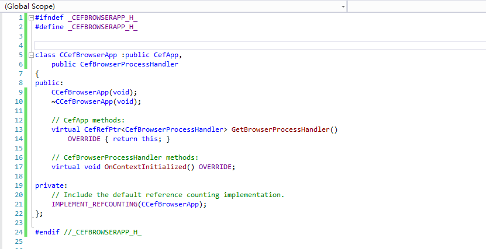Click the #endif directive on line 24
Image resolution: width=486 pixels, height=249 pixels.
47,232
